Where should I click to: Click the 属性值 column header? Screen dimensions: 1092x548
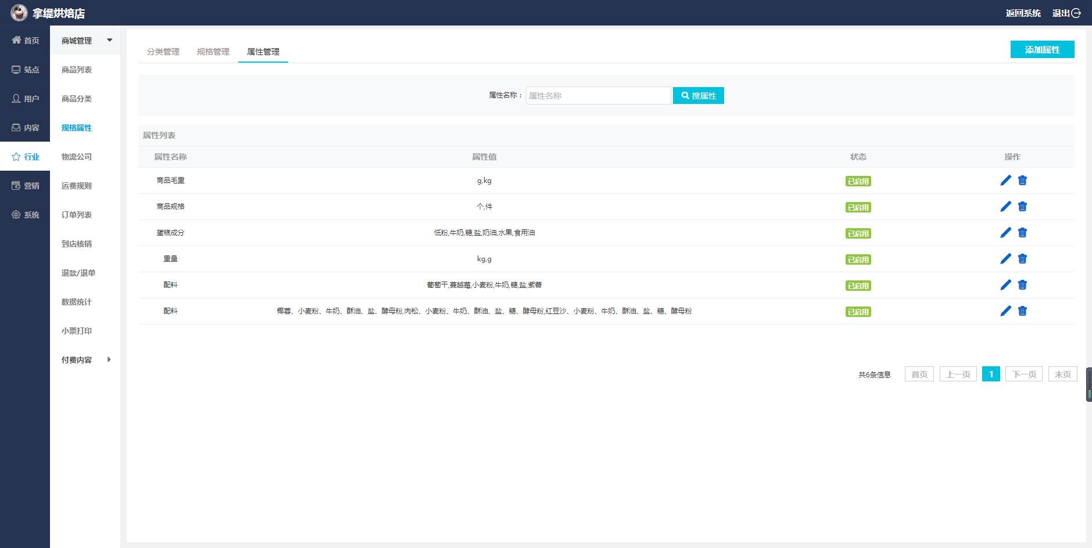click(x=484, y=157)
